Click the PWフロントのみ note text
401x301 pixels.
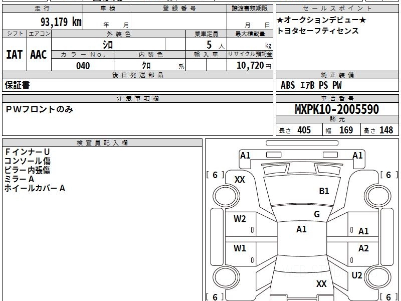pyautogui.click(x=39, y=109)
